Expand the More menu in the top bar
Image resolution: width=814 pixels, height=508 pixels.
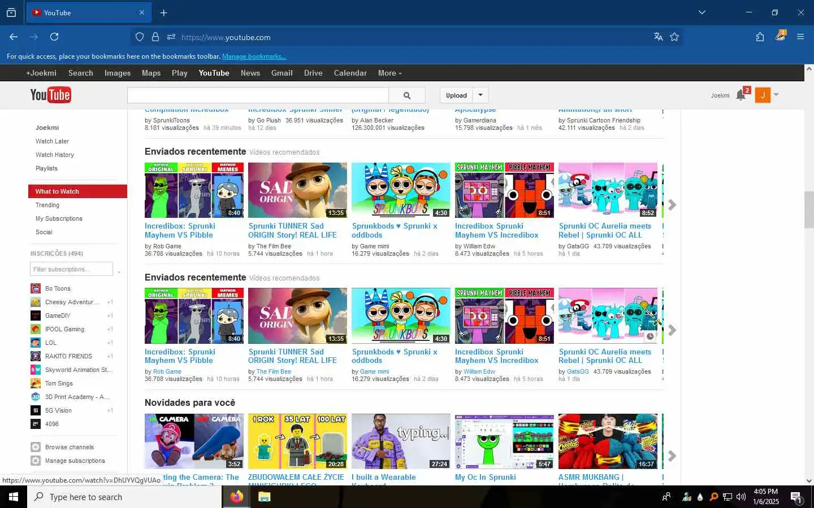389,73
